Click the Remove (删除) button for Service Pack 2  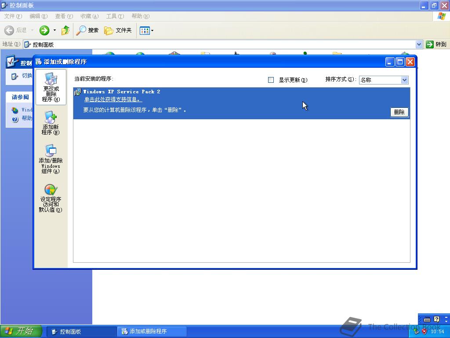pos(399,112)
